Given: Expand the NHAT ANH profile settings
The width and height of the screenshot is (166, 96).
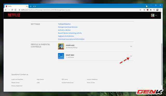Looking at the screenshot, I should pos(131,56).
